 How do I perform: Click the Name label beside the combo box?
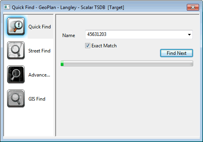click(69, 35)
